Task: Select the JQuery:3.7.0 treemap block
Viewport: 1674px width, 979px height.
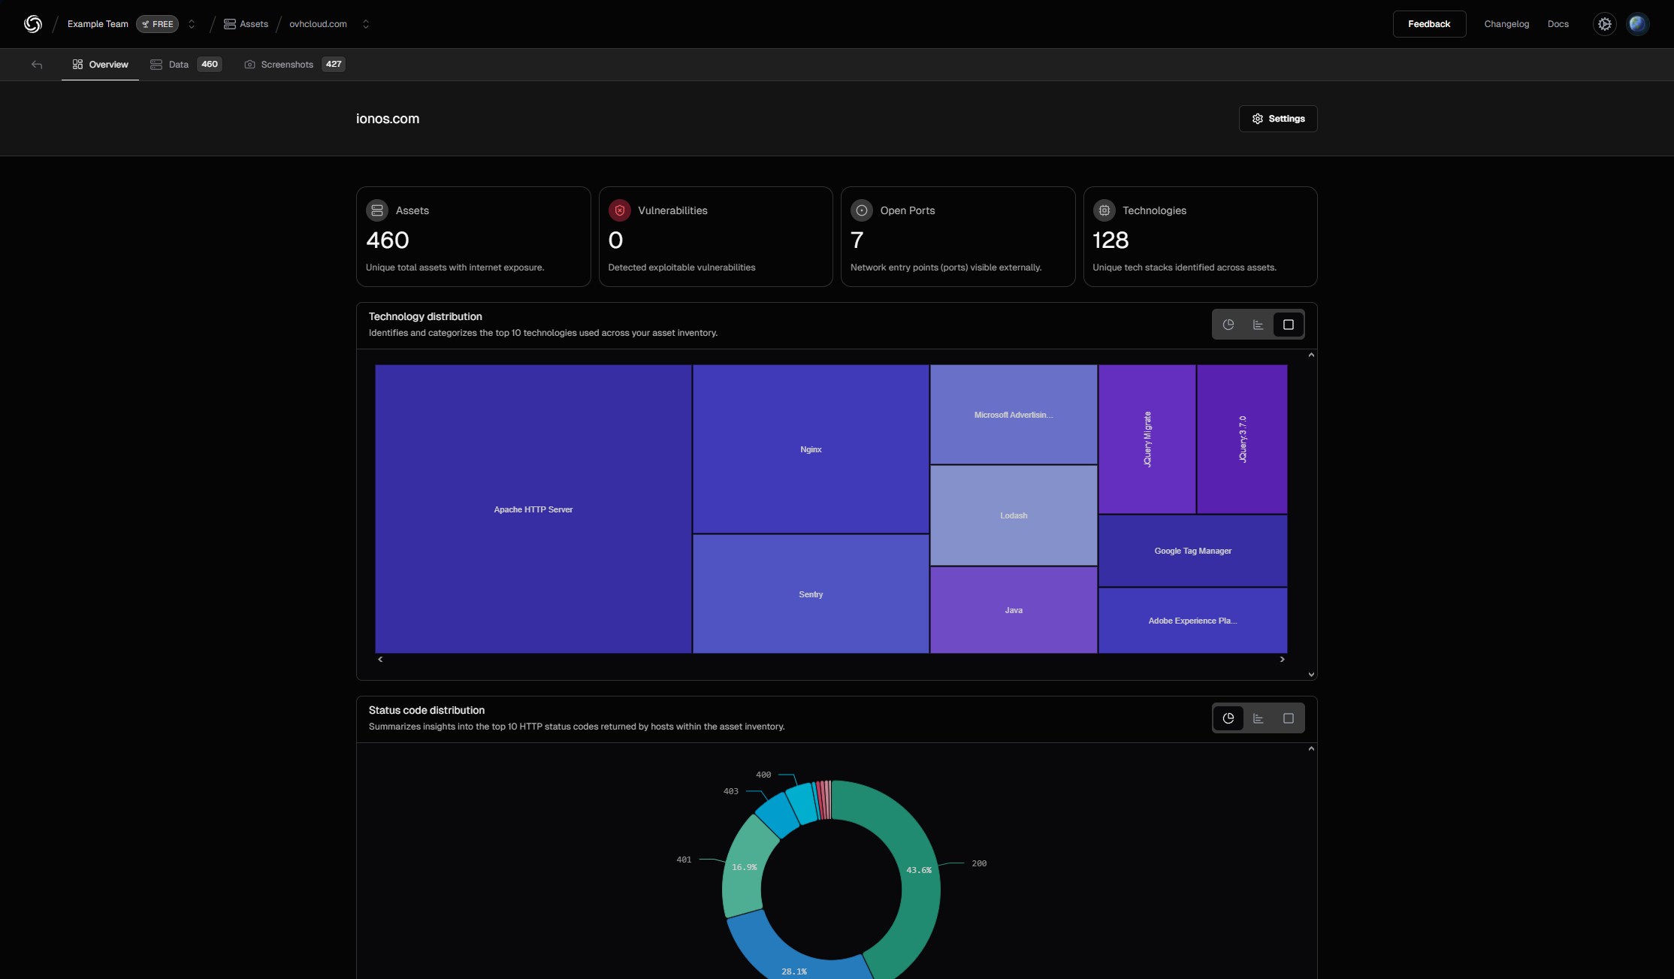Action: pyautogui.click(x=1242, y=440)
